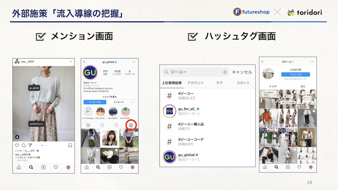Select the 上位検索結果 tab
Viewport: 338px width, 190px height.
pos(172,83)
